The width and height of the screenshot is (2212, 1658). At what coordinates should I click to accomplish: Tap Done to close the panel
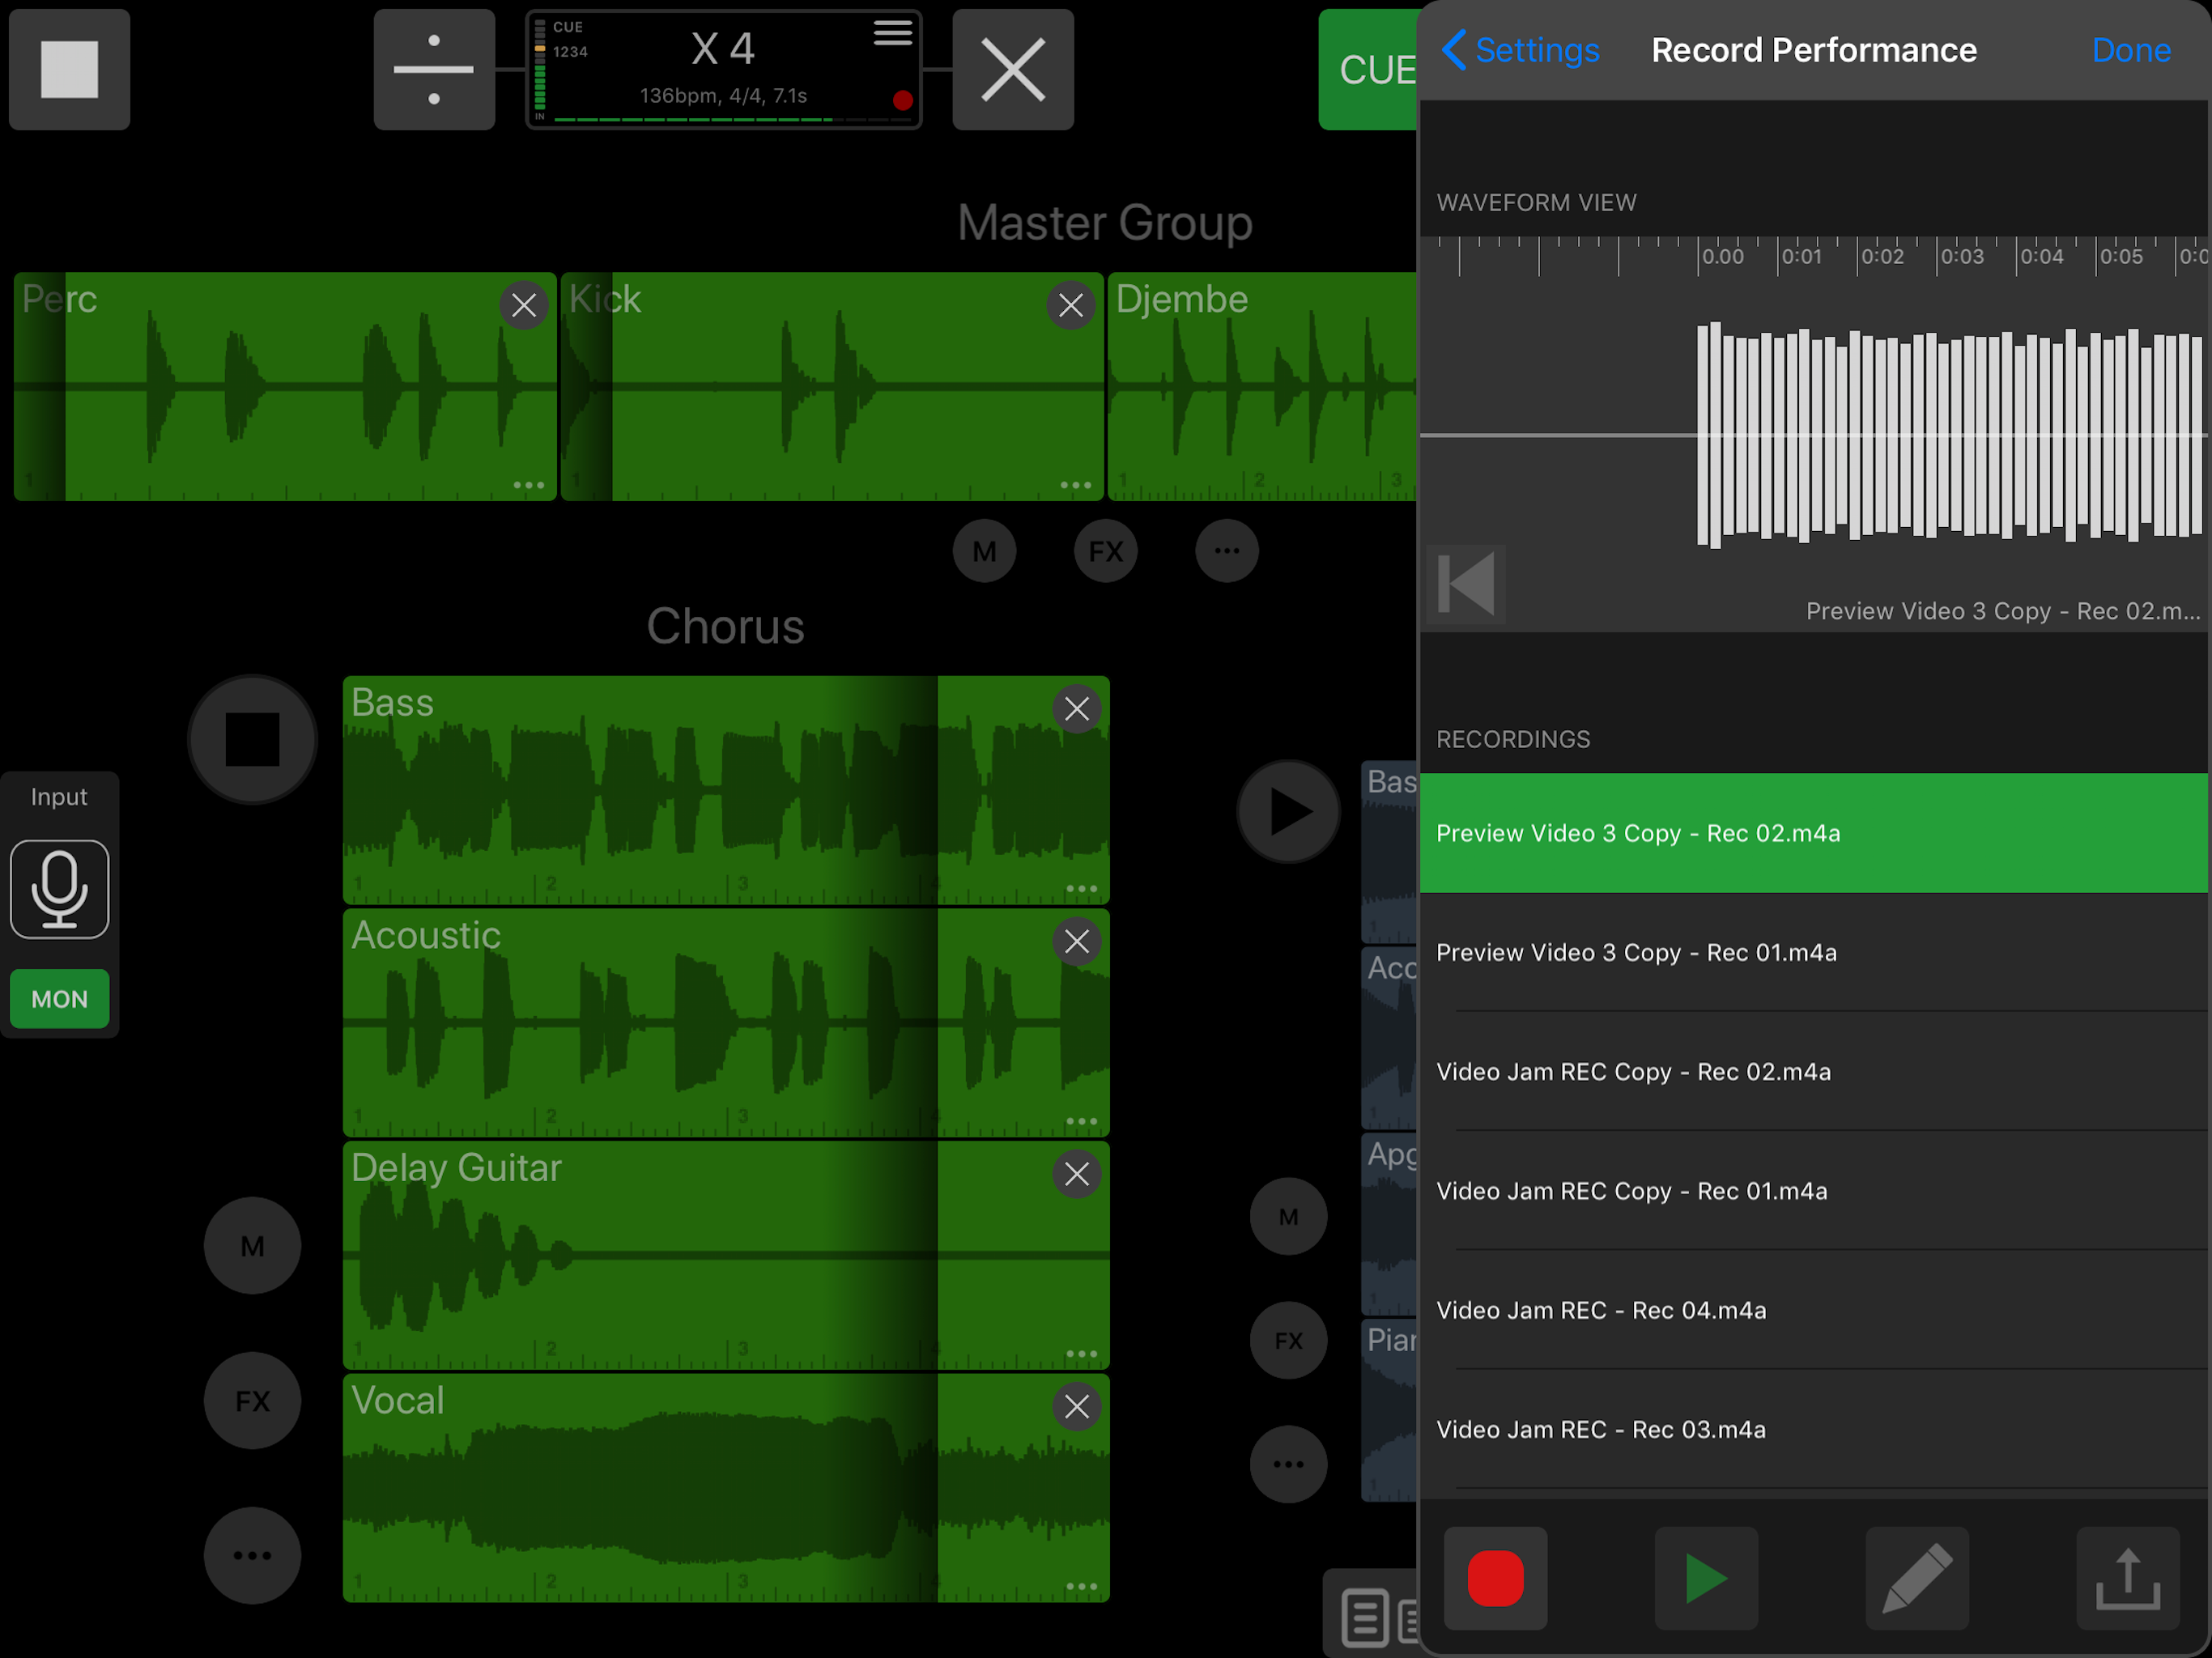pos(2130,50)
